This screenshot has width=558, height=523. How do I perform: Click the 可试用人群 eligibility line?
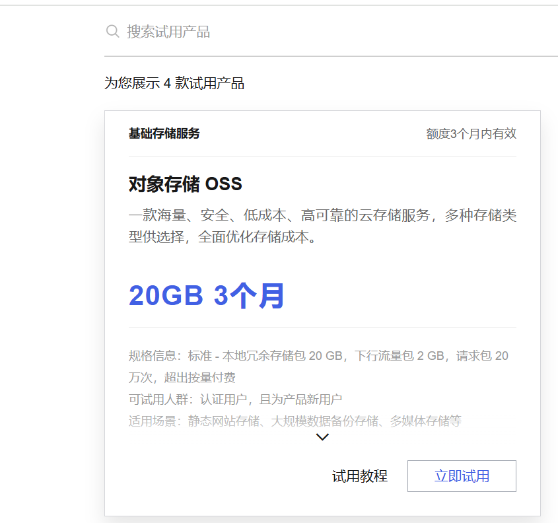(x=235, y=400)
